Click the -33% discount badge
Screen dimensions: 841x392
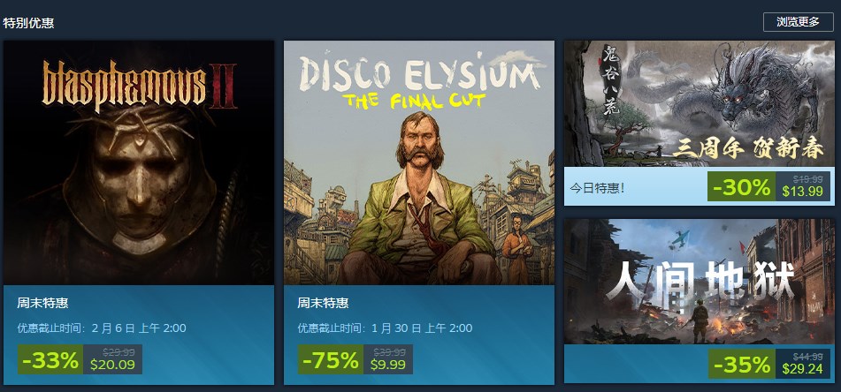50,360
